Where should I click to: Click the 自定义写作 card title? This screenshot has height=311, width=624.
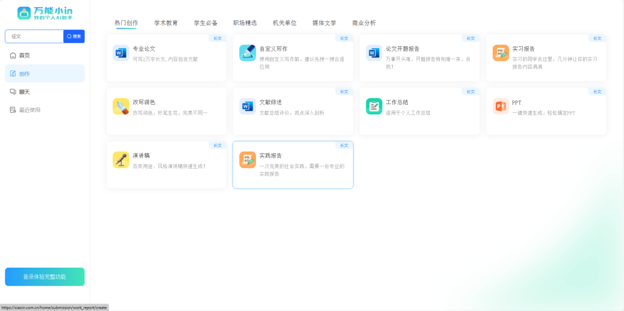273,49
